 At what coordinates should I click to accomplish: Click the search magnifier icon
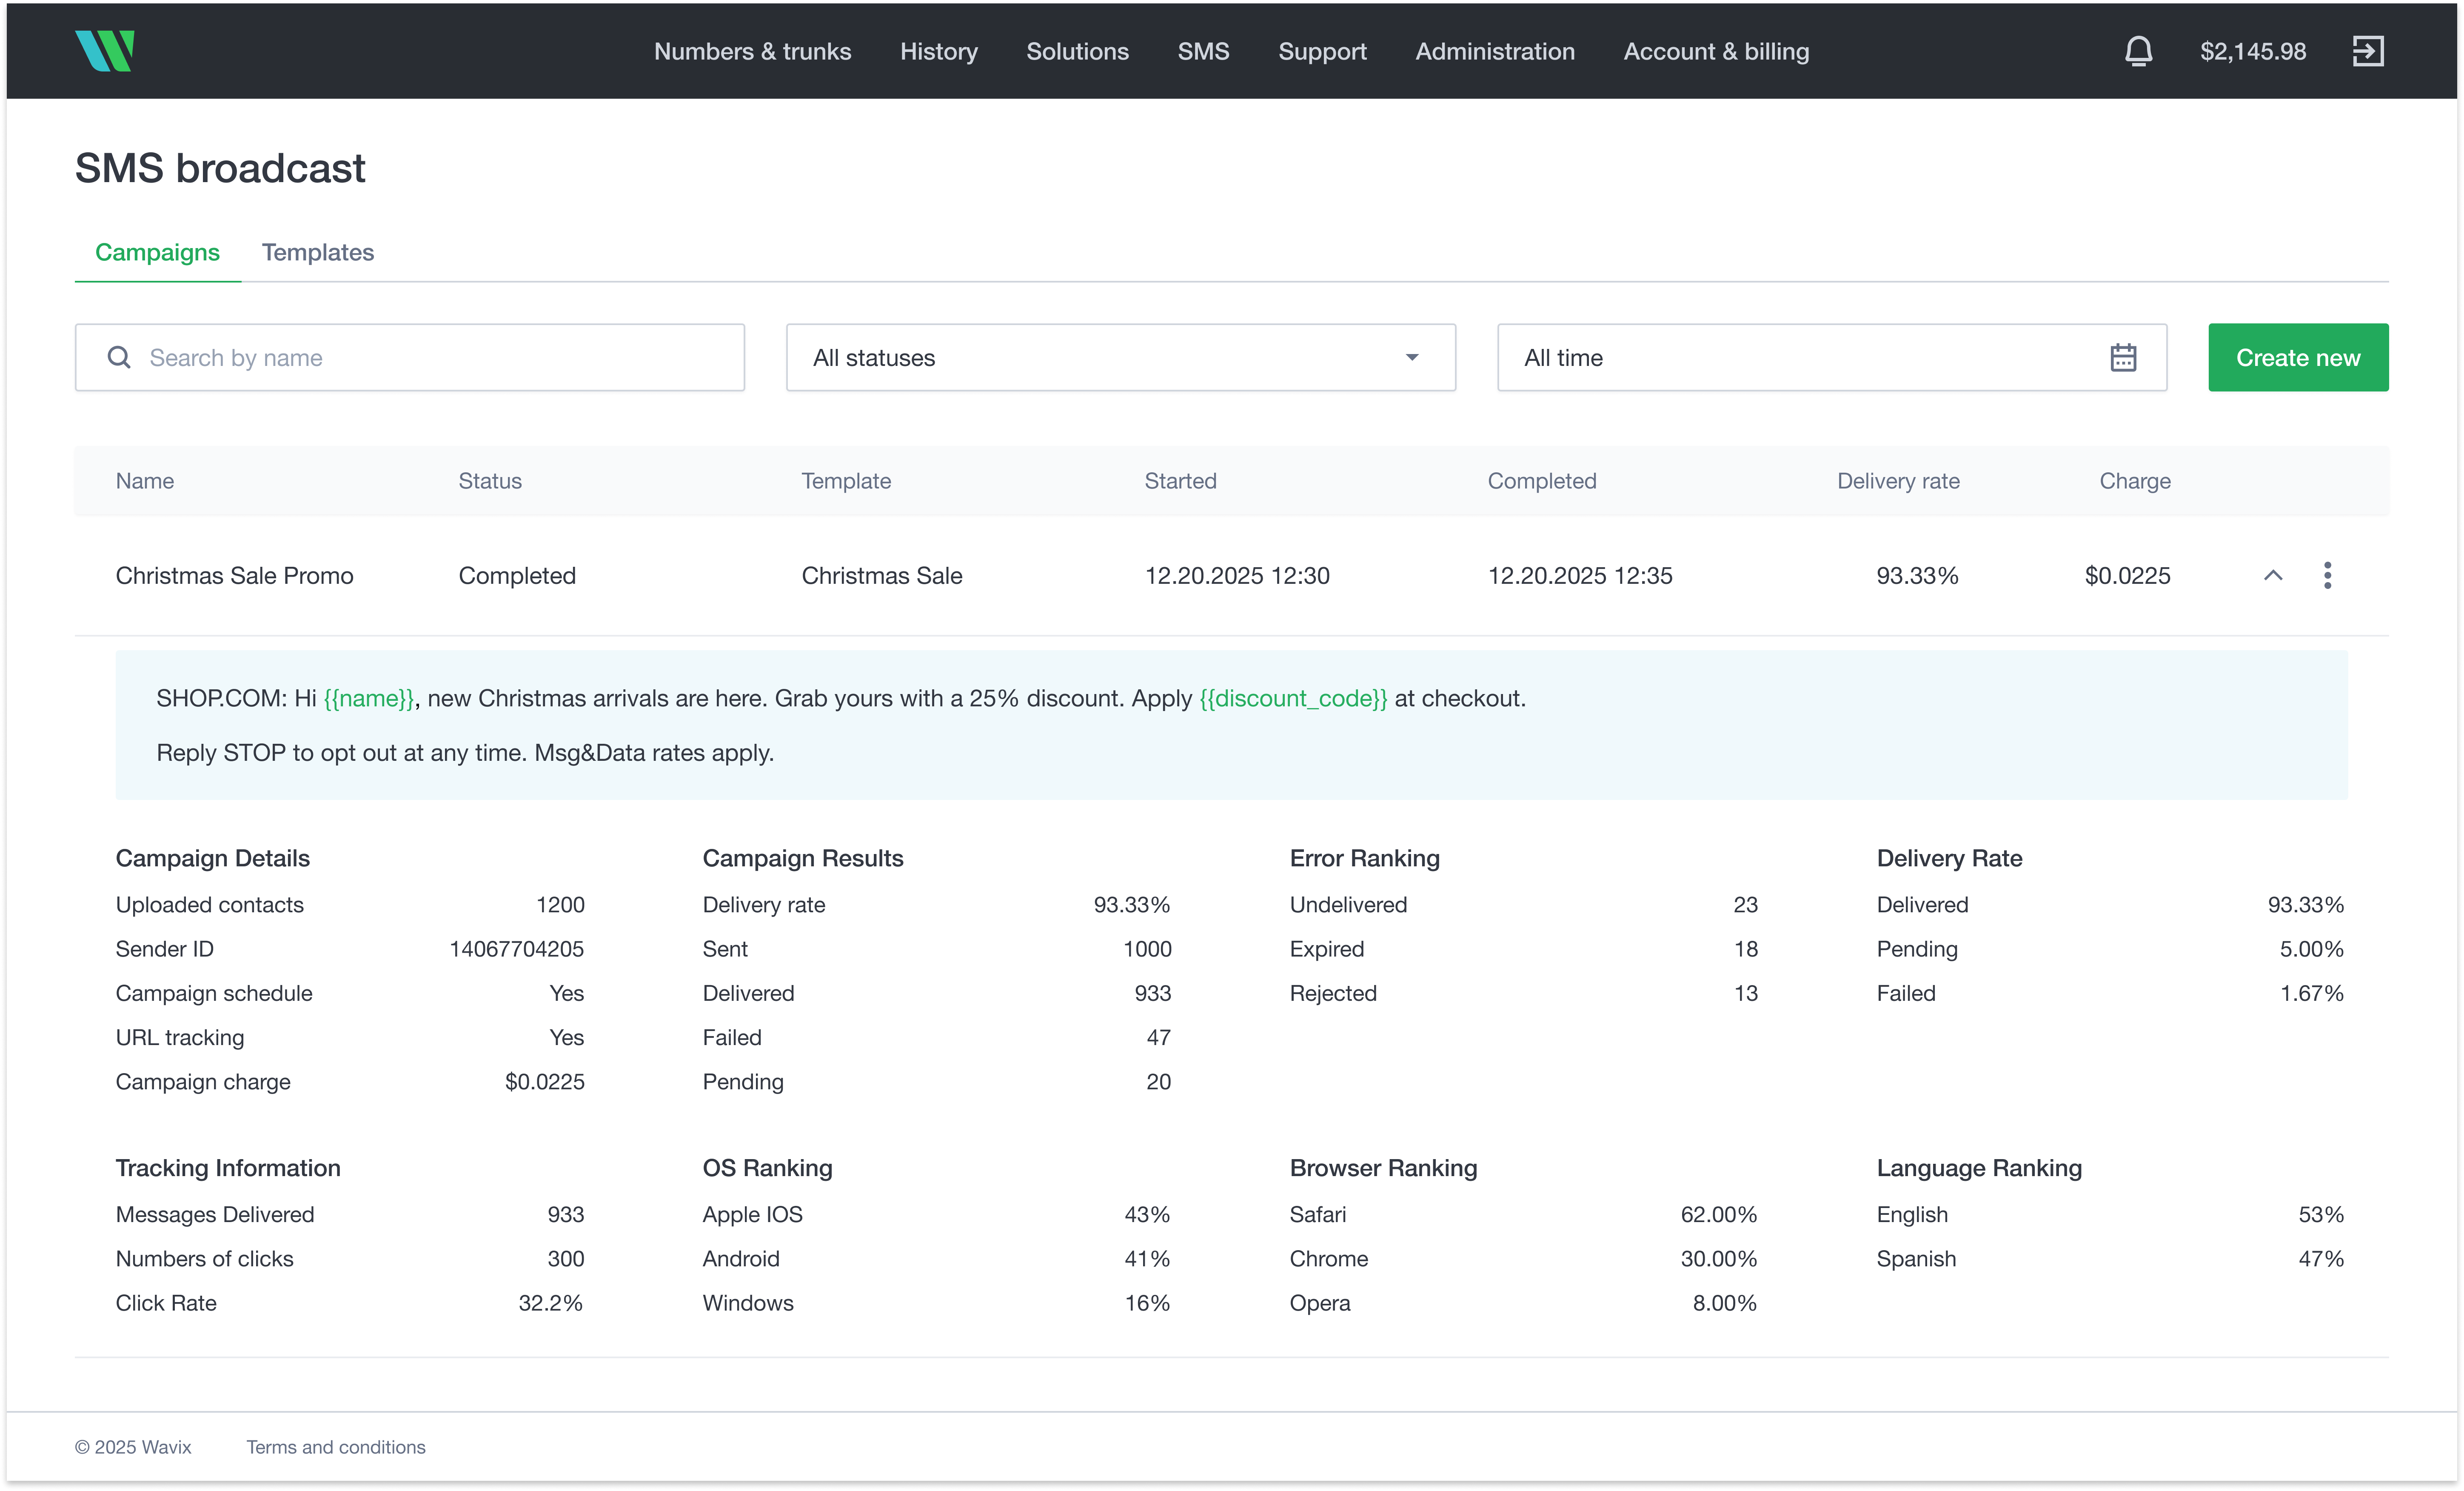click(119, 357)
